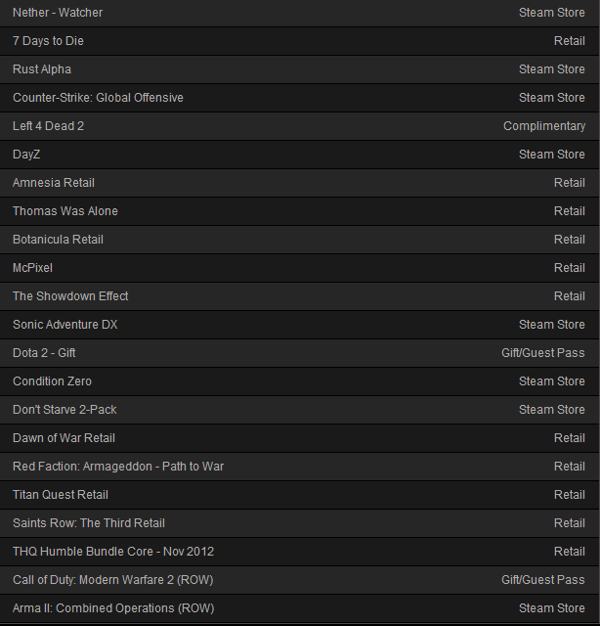Image resolution: width=600 pixels, height=626 pixels.
Task: Click Counter-Strike: Global Offensive entry
Action: [x=98, y=98]
